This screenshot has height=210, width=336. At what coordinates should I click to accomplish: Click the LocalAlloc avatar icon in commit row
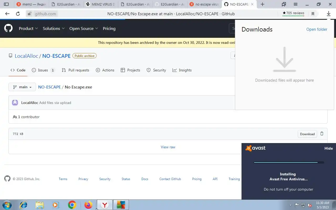click(15, 103)
